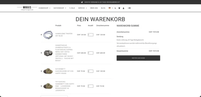Viewport: 201px width, 97px height.
Task: Click the Warenkorb-Summe heading
Action: (128, 26)
